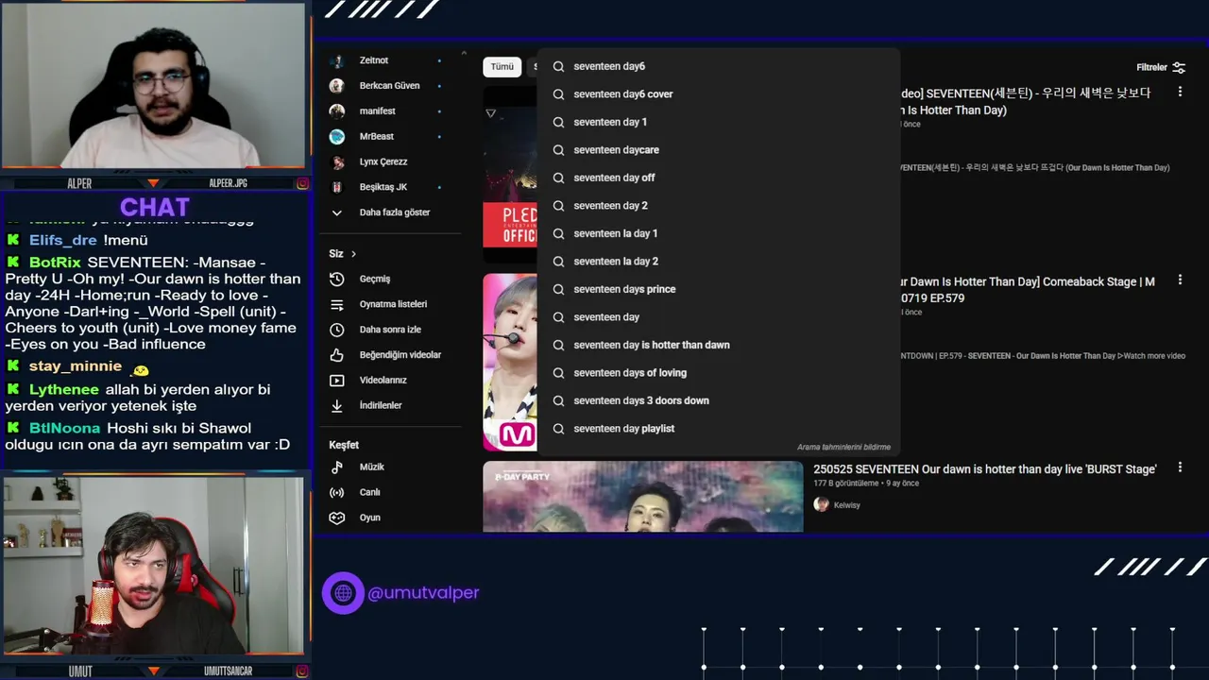1209x680 pixels.
Task: Click Zeitnot channel avatar
Action: coord(336,60)
